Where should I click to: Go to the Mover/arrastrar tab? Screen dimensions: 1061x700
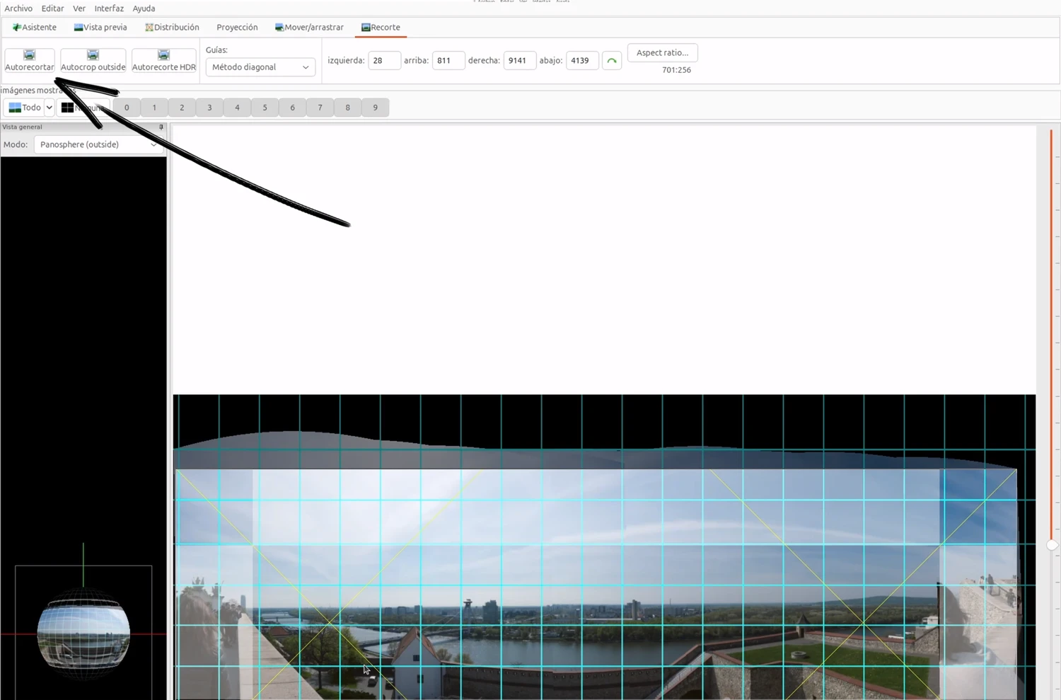tap(309, 27)
